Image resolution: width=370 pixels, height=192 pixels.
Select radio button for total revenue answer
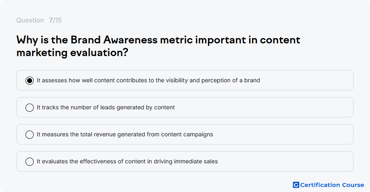[30, 135]
